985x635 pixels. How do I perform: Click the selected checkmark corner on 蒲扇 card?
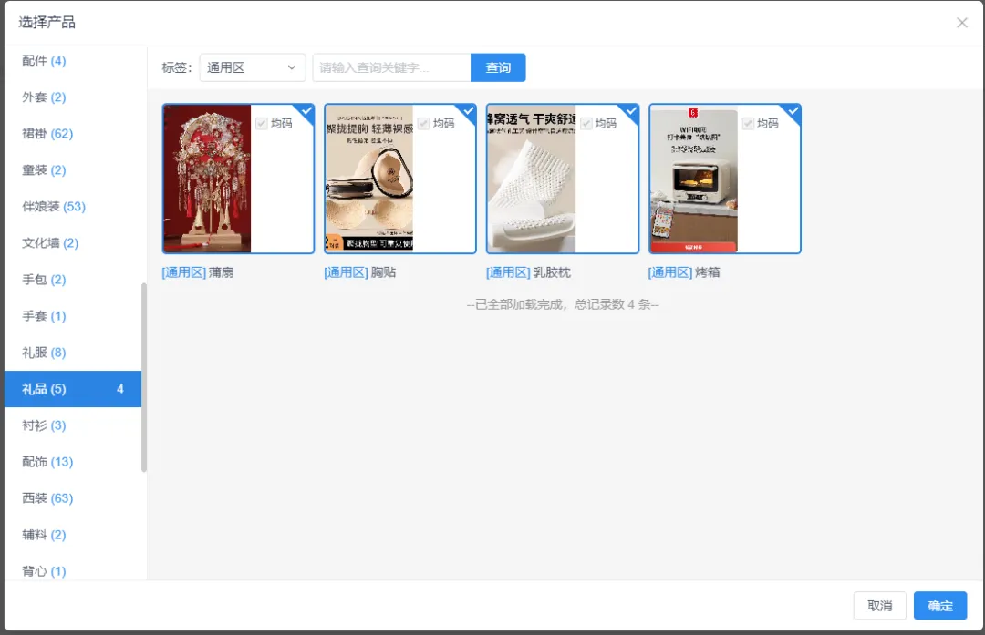click(x=307, y=110)
